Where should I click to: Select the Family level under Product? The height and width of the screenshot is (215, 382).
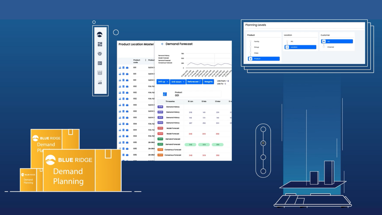tap(256, 42)
